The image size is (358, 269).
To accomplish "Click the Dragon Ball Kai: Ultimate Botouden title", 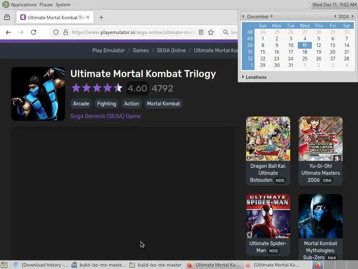I will coord(268,173).
